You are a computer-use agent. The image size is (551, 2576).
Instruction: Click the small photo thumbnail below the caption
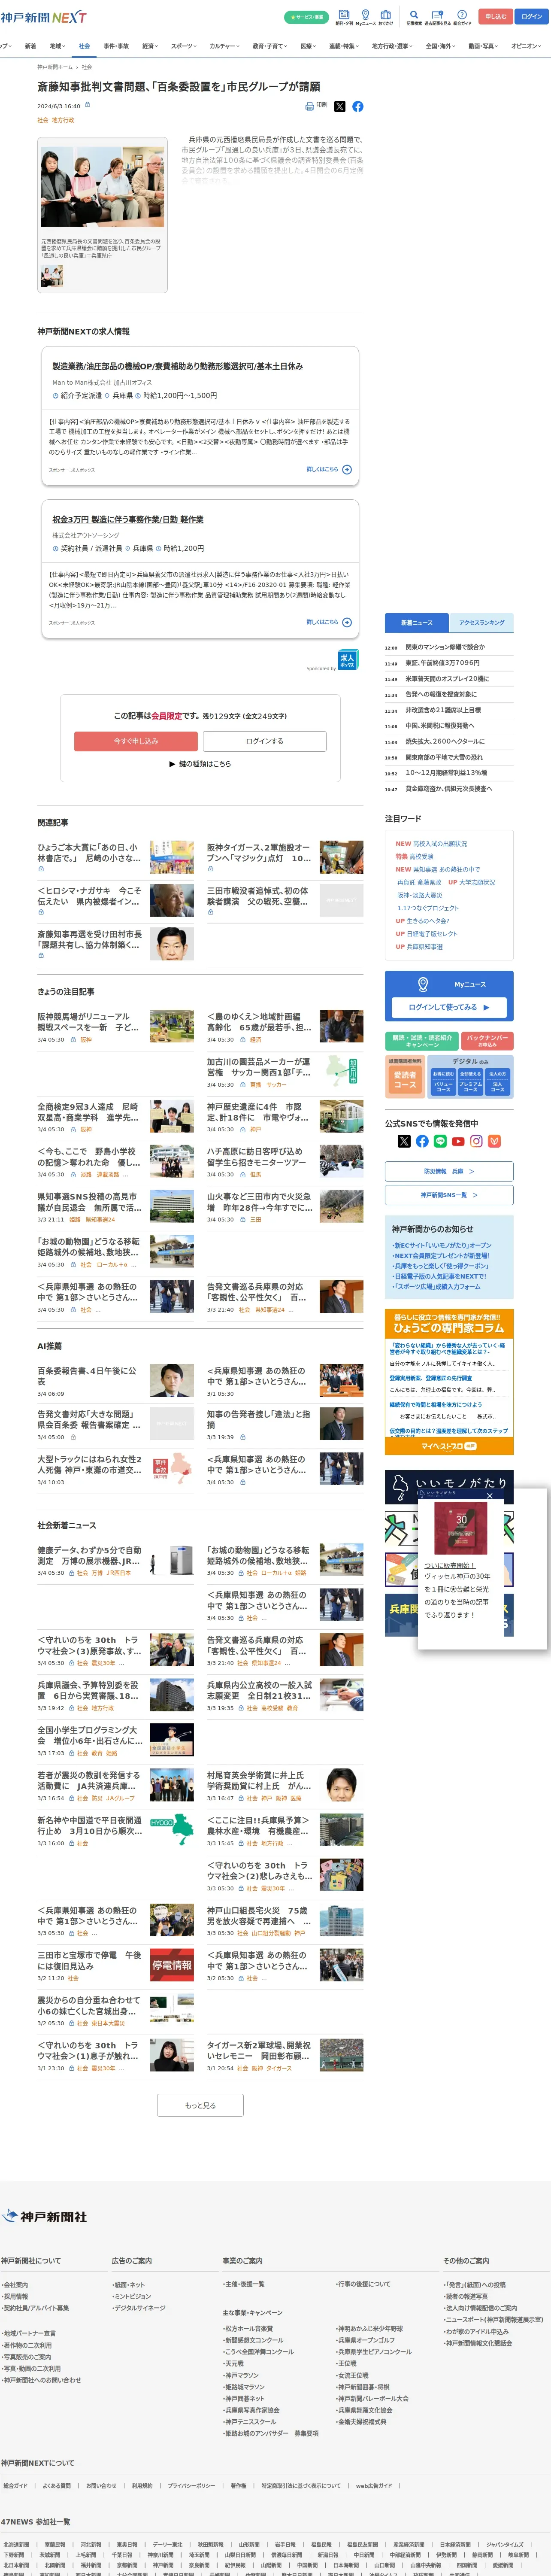(x=52, y=275)
